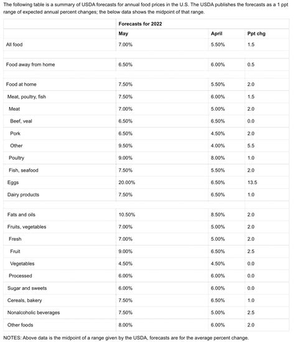Screen dimensions: 295x342
Task: Click the 'All food' row label
Action: coord(14,45)
